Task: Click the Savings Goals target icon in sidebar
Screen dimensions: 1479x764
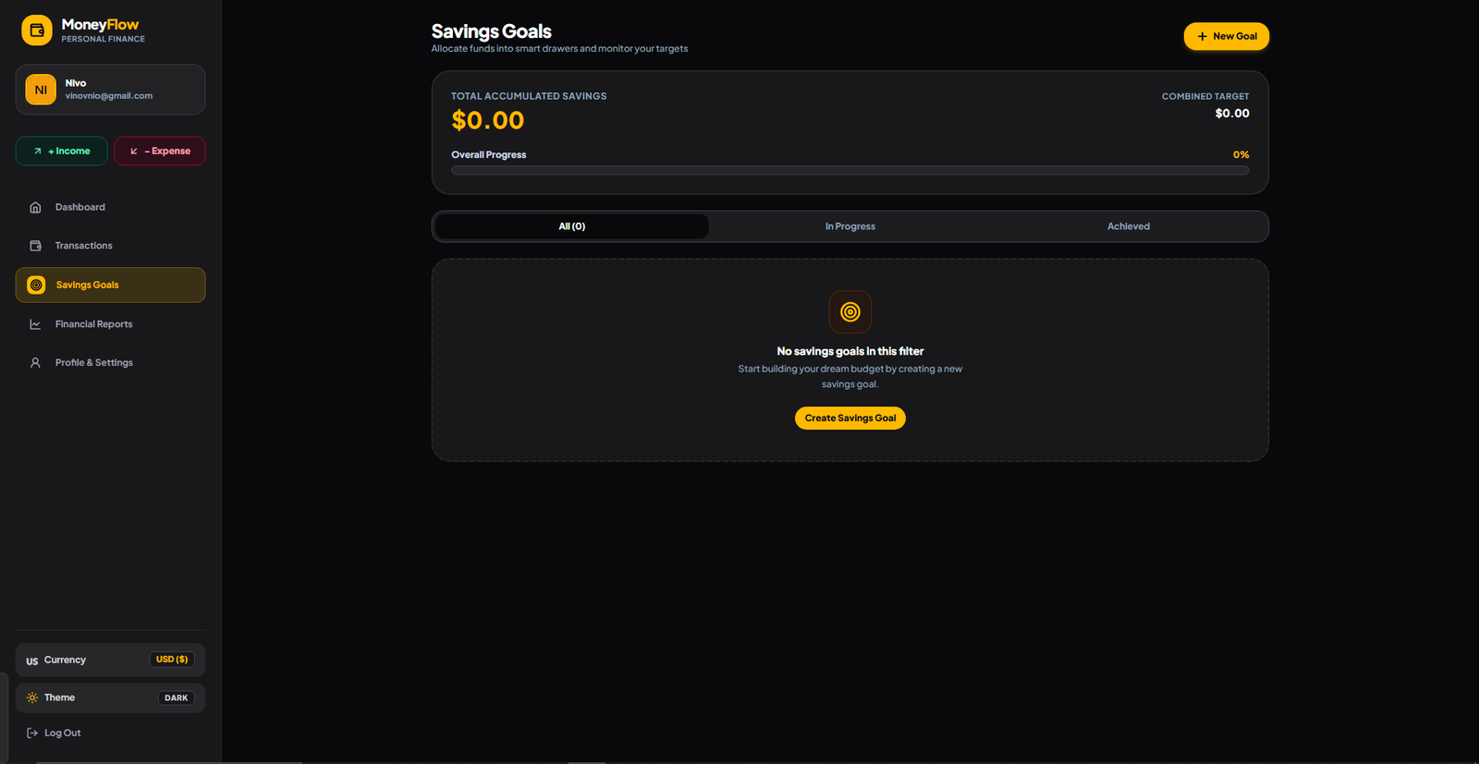Action: [36, 285]
